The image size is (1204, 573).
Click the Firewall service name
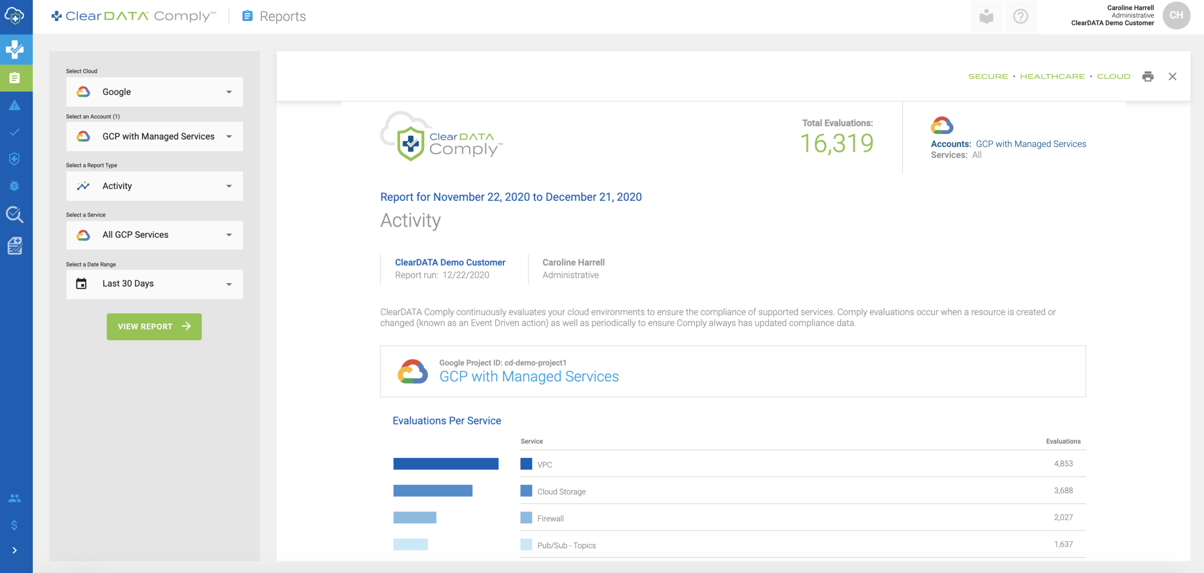550,518
